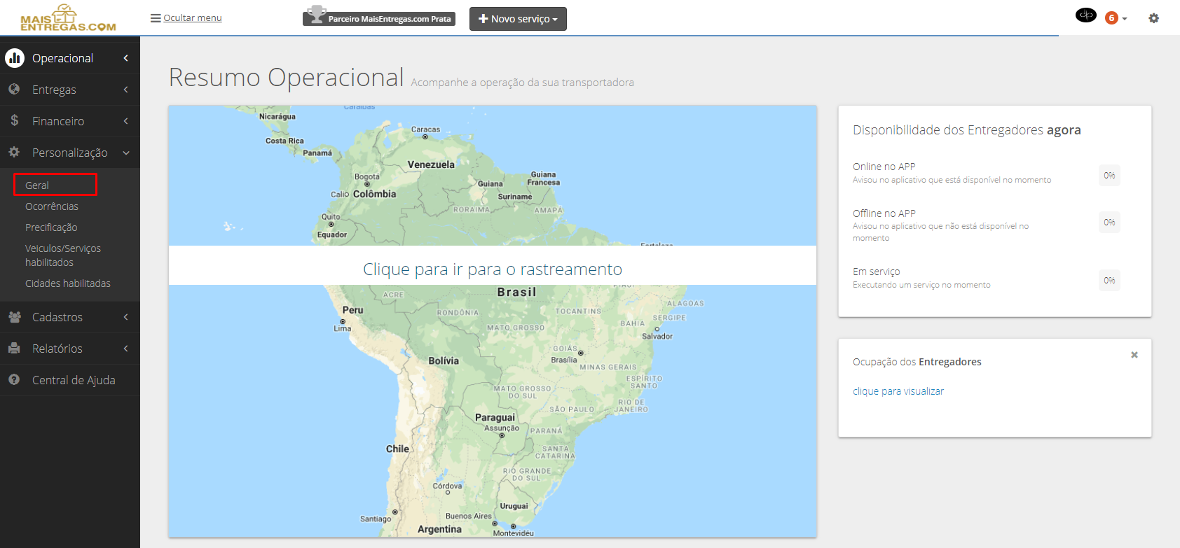Click the Parceiro MaisEntregas.com Prata badge
The height and width of the screenshot is (548, 1180).
tap(379, 16)
